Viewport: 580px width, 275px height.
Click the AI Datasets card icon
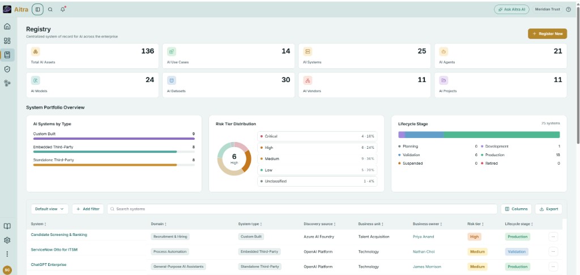tap(171, 80)
